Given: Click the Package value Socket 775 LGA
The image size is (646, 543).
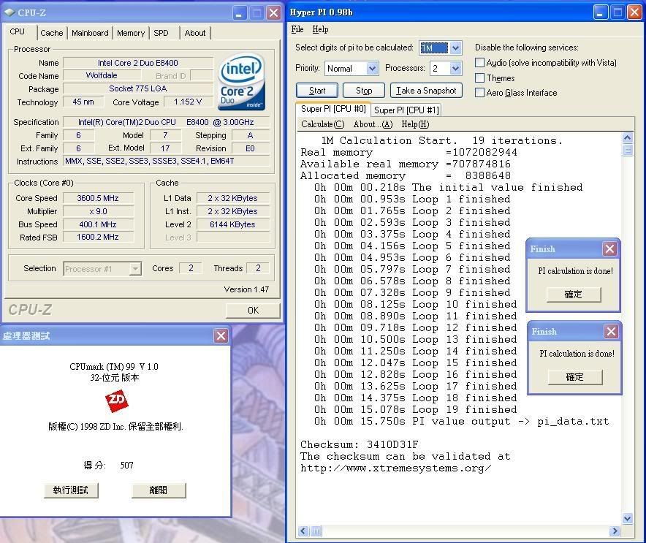Looking at the screenshot, I should point(138,88).
